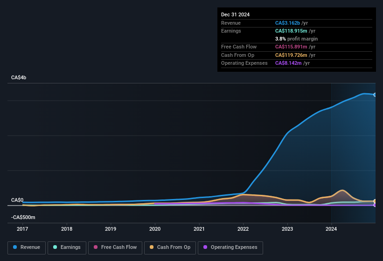
Task: Click the CA$3.162b revenue value
Action: 287,23
